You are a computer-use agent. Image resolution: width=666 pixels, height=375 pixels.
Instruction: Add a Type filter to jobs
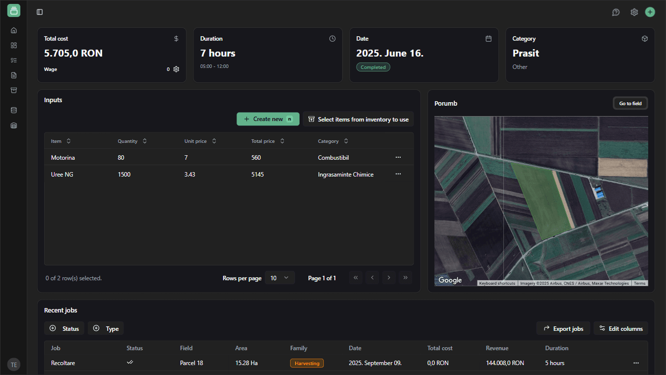106,328
